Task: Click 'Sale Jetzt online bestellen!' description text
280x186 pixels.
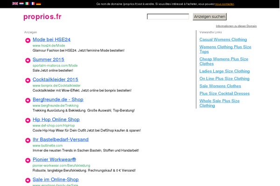Action: click(x=53, y=71)
